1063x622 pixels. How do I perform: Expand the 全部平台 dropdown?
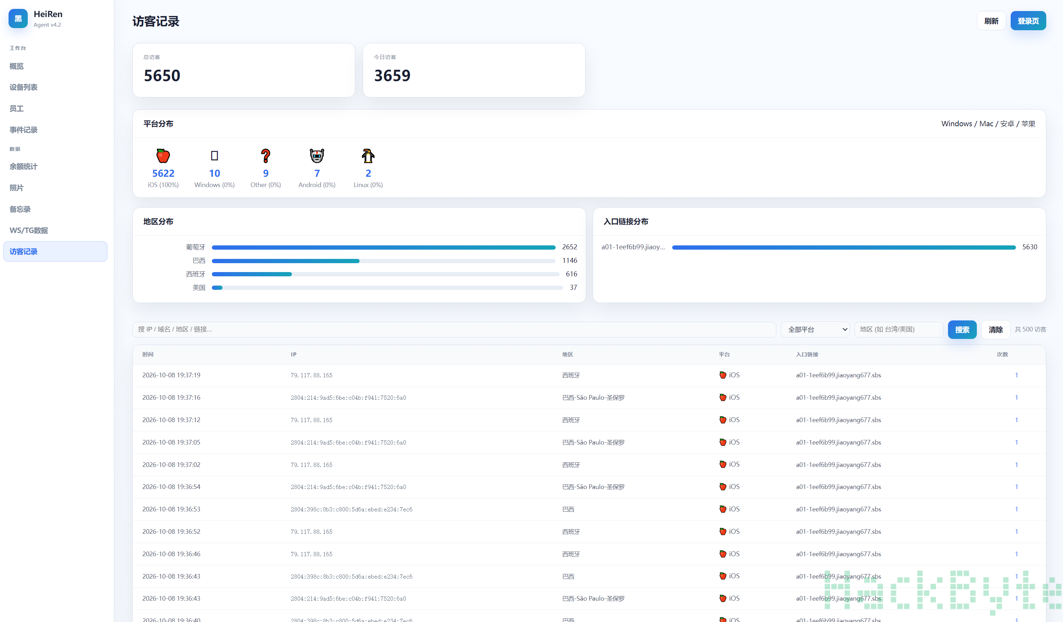[x=815, y=330]
